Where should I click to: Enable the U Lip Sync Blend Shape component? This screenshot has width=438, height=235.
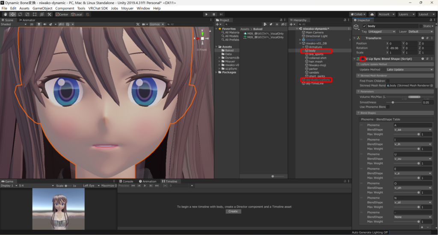tap(363, 59)
